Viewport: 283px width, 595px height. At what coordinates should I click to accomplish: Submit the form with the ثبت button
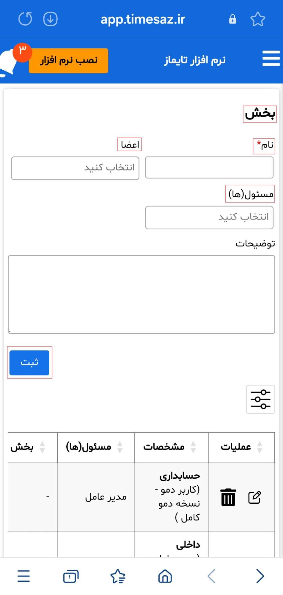coord(29,363)
